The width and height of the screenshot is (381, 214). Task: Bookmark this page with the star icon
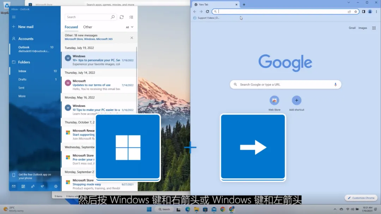point(356,11)
